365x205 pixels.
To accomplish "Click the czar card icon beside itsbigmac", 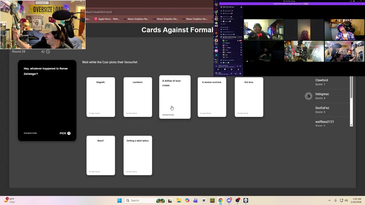I will (x=308, y=96).
